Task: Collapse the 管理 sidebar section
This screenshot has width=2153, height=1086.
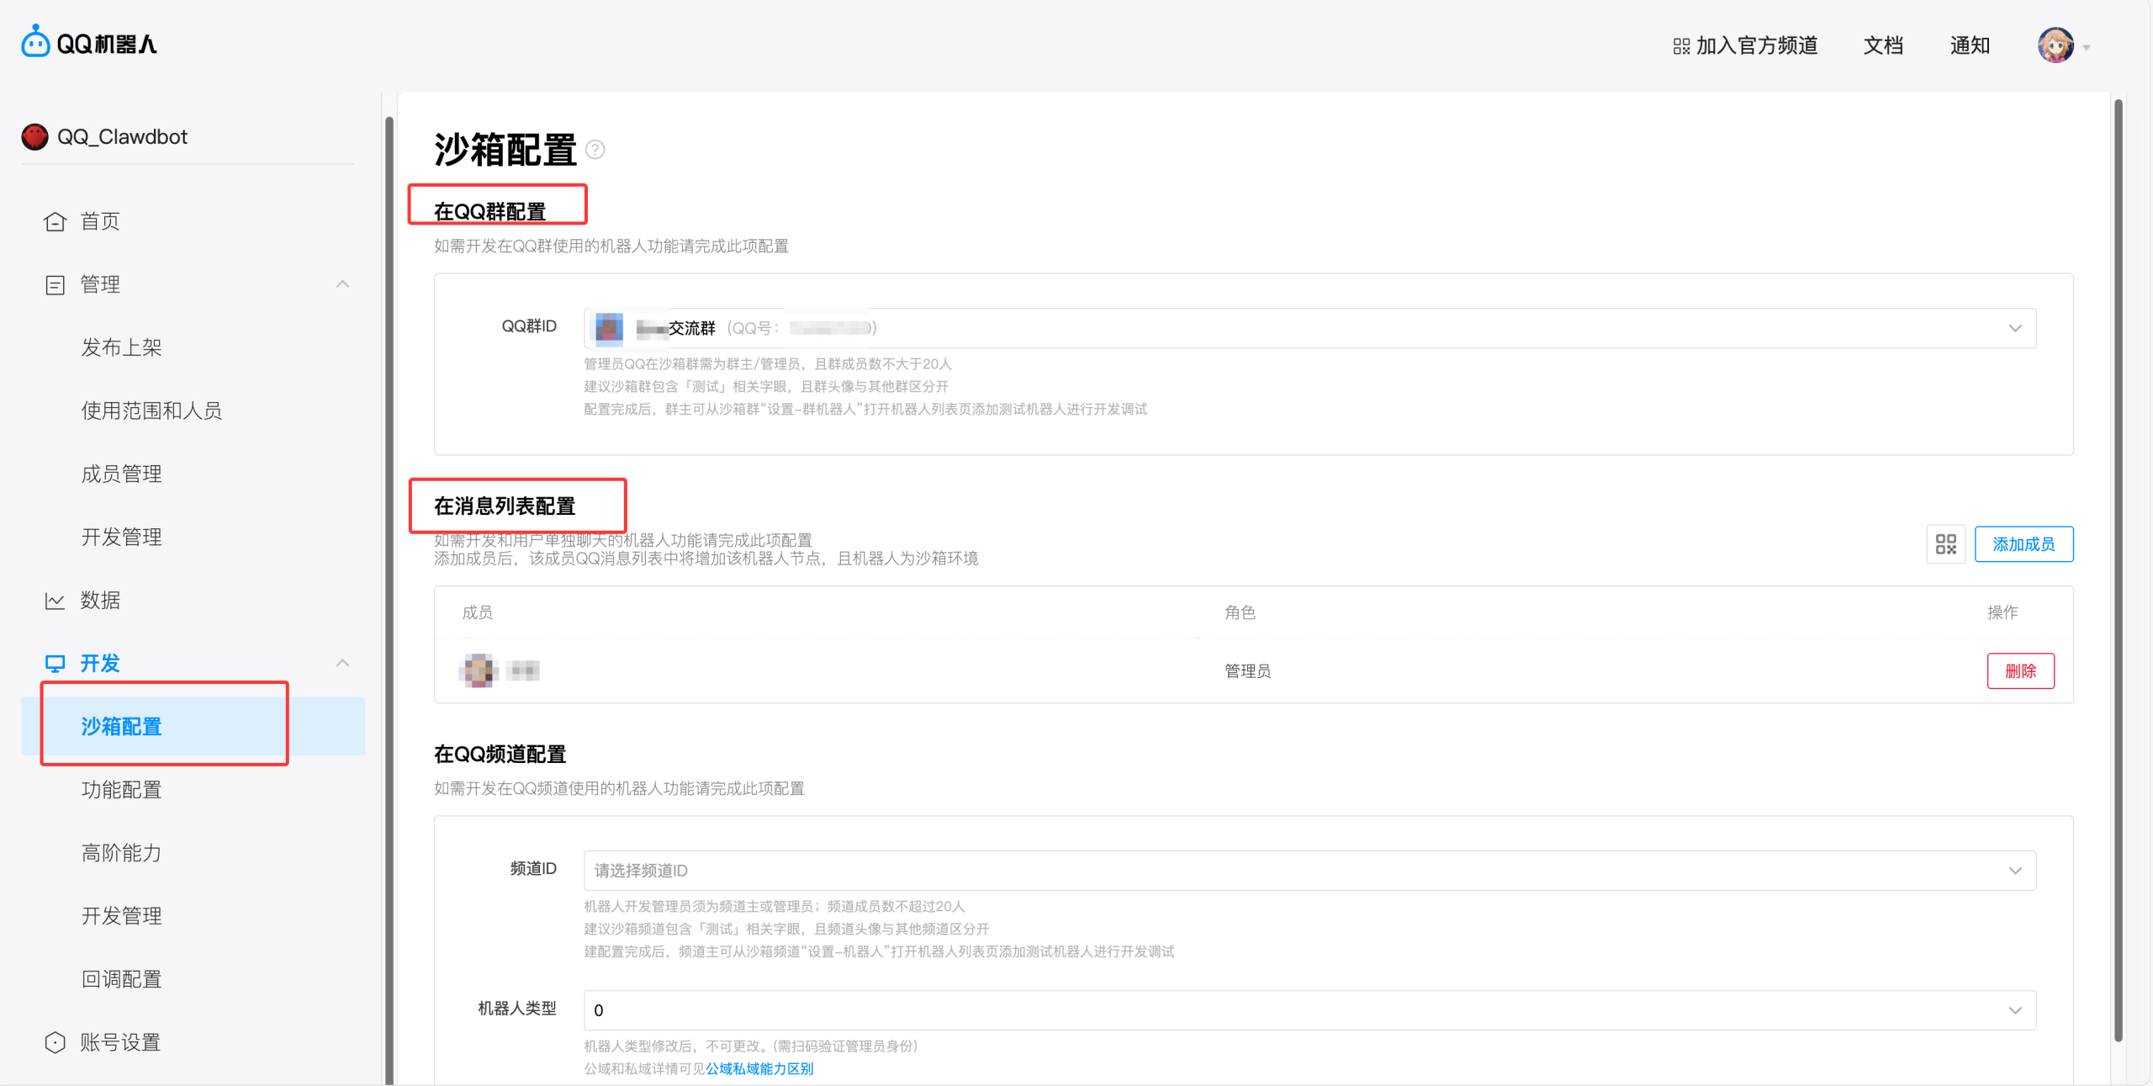Action: pos(342,284)
